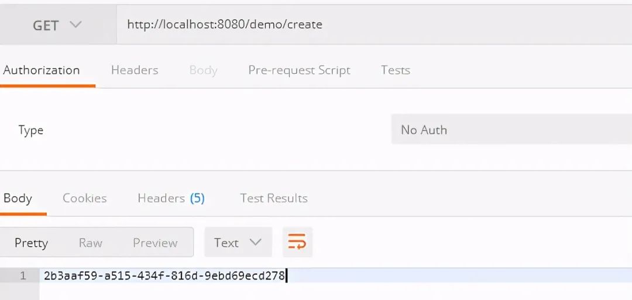Click the Preview response button
632x300 pixels.
155,243
